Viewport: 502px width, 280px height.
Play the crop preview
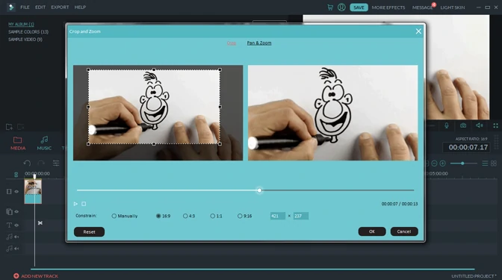click(x=75, y=204)
